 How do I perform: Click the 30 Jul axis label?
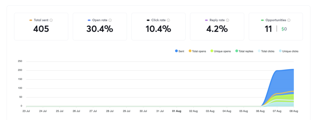pos(143,111)
